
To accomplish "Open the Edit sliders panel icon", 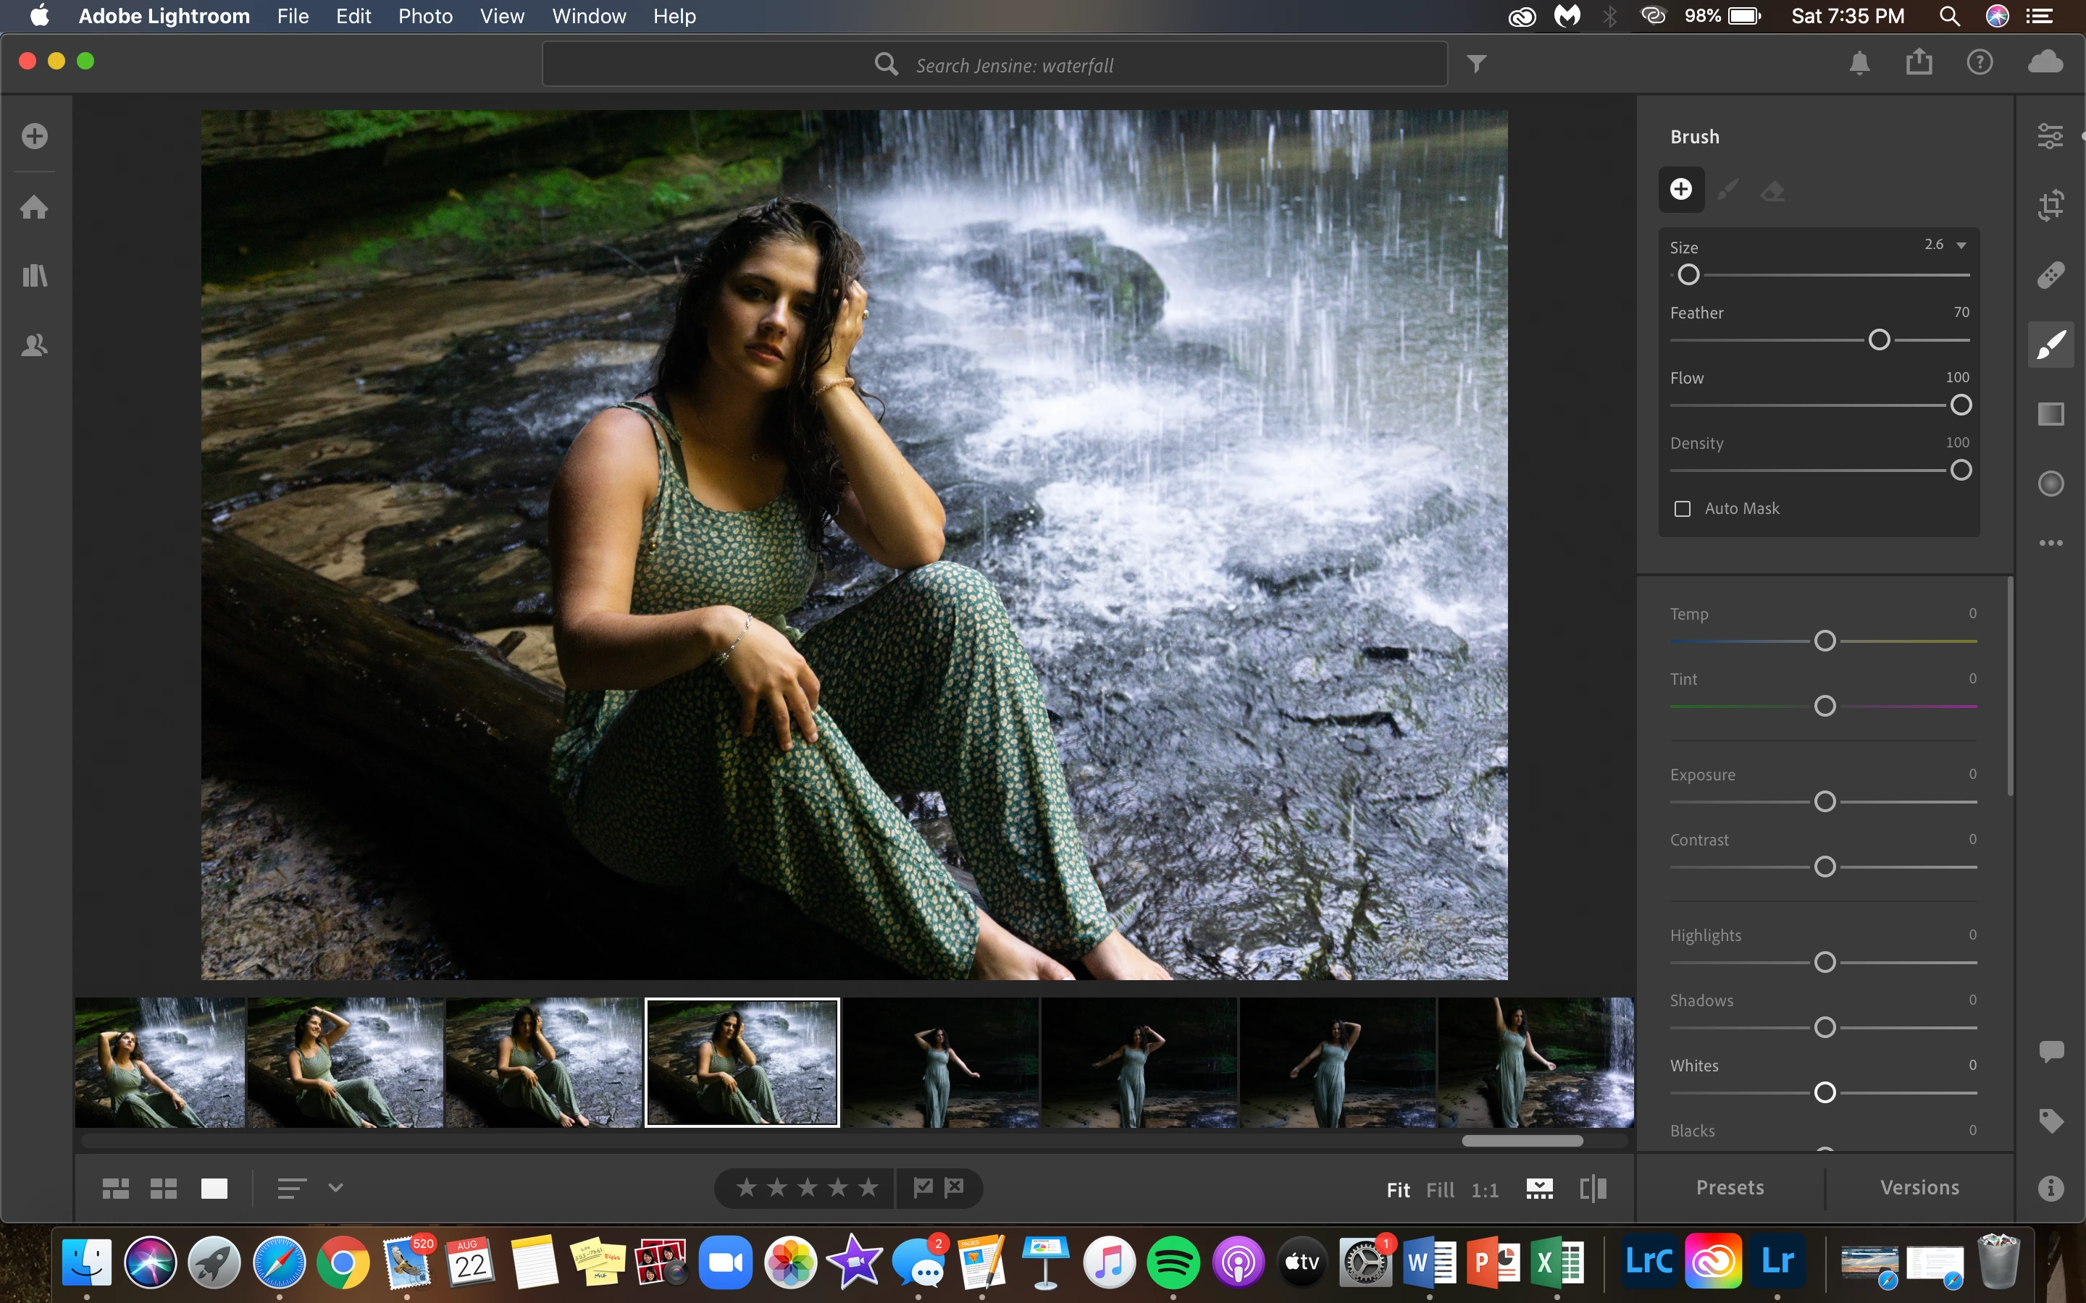I will 2050,136.
